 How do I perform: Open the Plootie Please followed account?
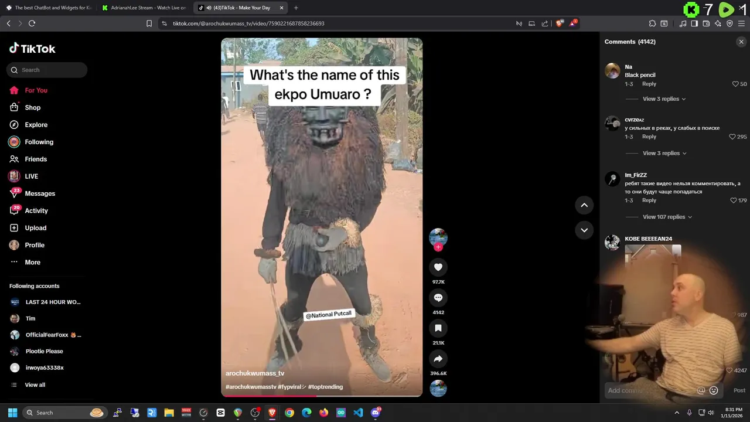click(x=37, y=351)
